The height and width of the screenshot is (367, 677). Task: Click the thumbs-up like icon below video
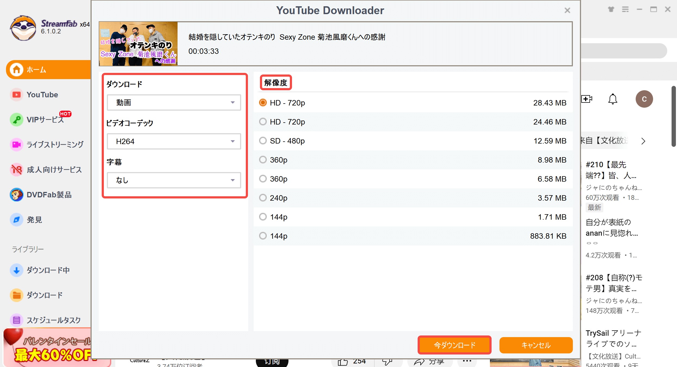pyautogui.click(x=343, y=362)
